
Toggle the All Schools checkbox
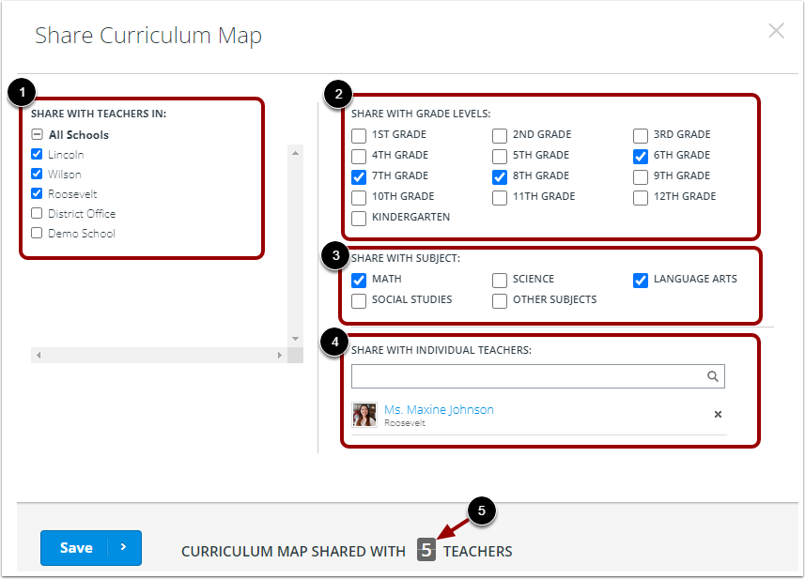[x=37, y=134]
